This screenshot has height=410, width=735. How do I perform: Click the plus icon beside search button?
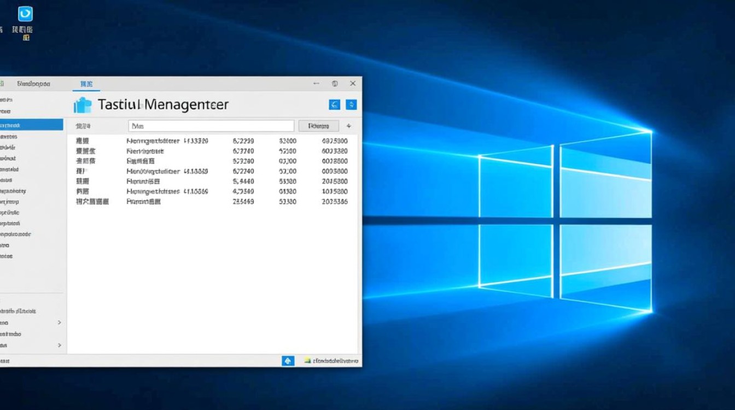point(349,126)
